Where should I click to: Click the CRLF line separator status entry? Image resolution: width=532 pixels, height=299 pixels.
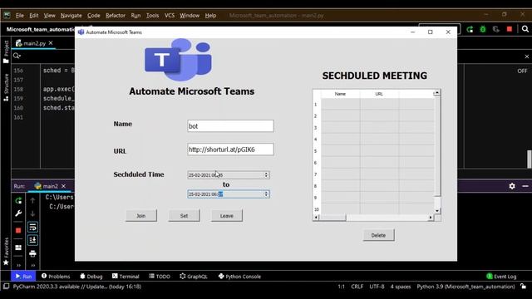pyautogui.click(x=357, y=287)
